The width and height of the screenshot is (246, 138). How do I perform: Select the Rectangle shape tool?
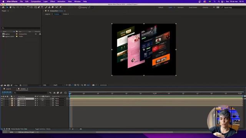36,7
